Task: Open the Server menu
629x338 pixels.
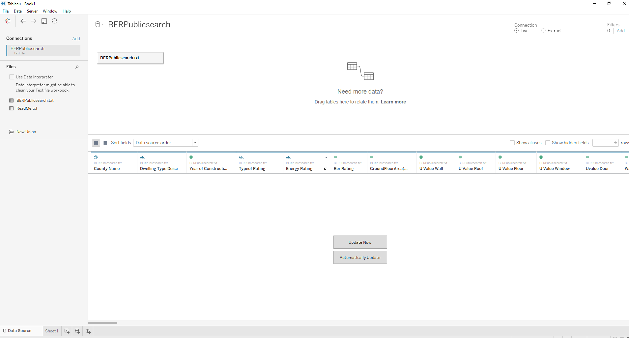Action: (32, 11)
